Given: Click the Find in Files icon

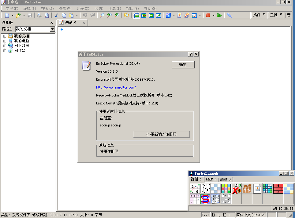Looking at the screenshot, I should click(x=127, y=15).
